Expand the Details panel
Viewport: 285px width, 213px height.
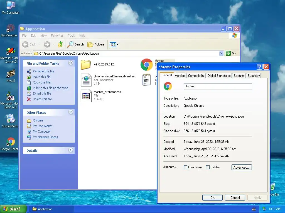point(70,150)
